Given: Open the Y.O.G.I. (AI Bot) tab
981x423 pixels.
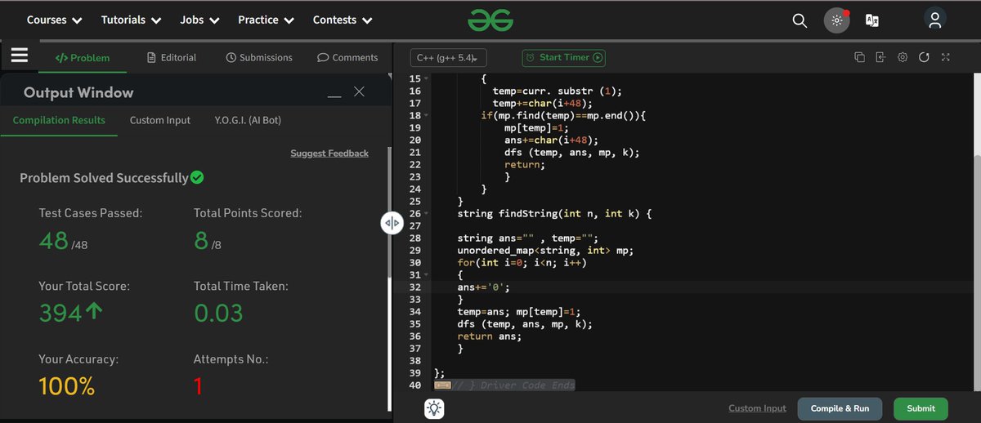Looking at the screenshot, I should click(249, 120).
